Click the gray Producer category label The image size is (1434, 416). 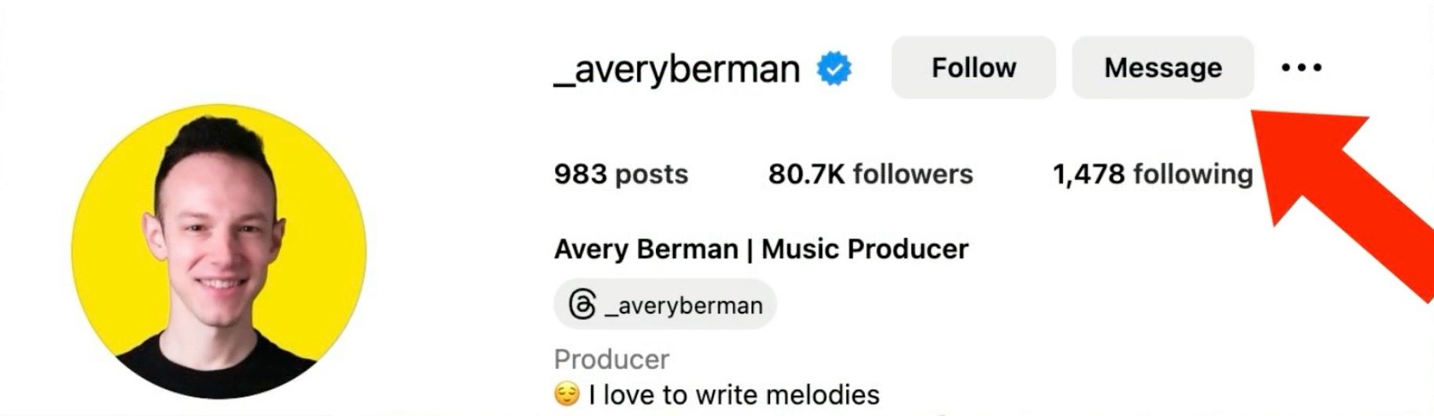[x=611, y=359]
